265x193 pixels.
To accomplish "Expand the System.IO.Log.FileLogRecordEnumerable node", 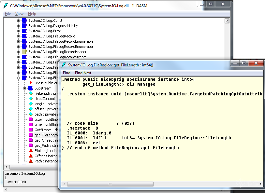I will (x=19, y=41).
